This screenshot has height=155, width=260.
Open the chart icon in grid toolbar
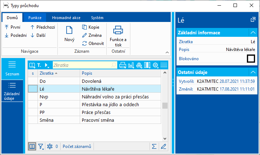tap(131, 65)
